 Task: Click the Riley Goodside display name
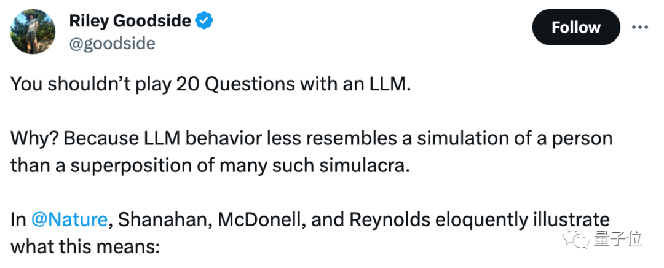(x=130, y=20)
